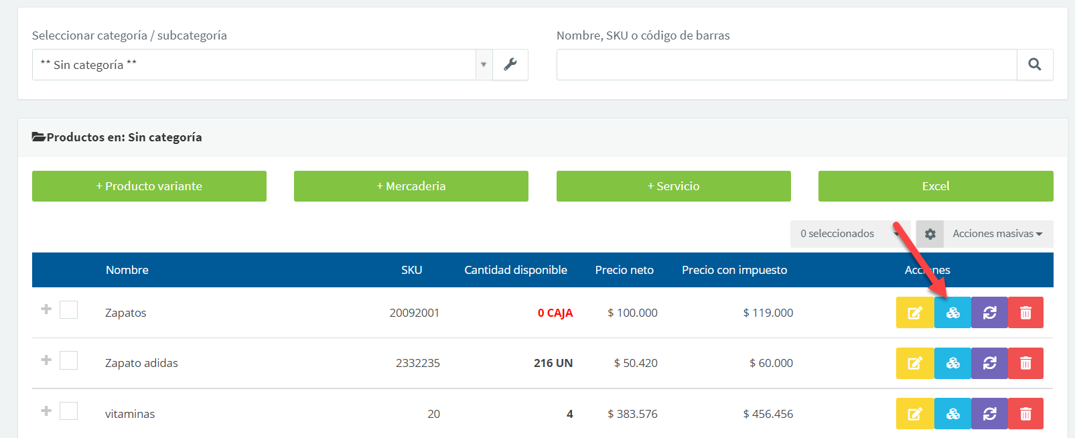Sort by the Nombre column header

pyautogui.click(x=127, y=270)
